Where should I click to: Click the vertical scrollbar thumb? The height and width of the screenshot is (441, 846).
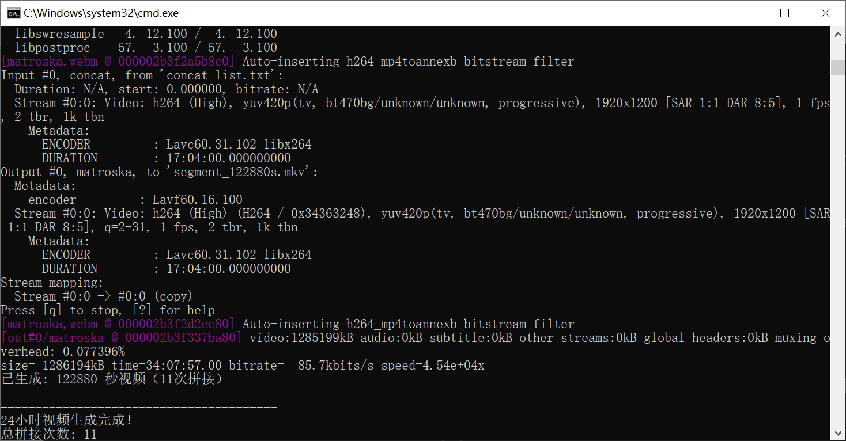tap(839, 67)
